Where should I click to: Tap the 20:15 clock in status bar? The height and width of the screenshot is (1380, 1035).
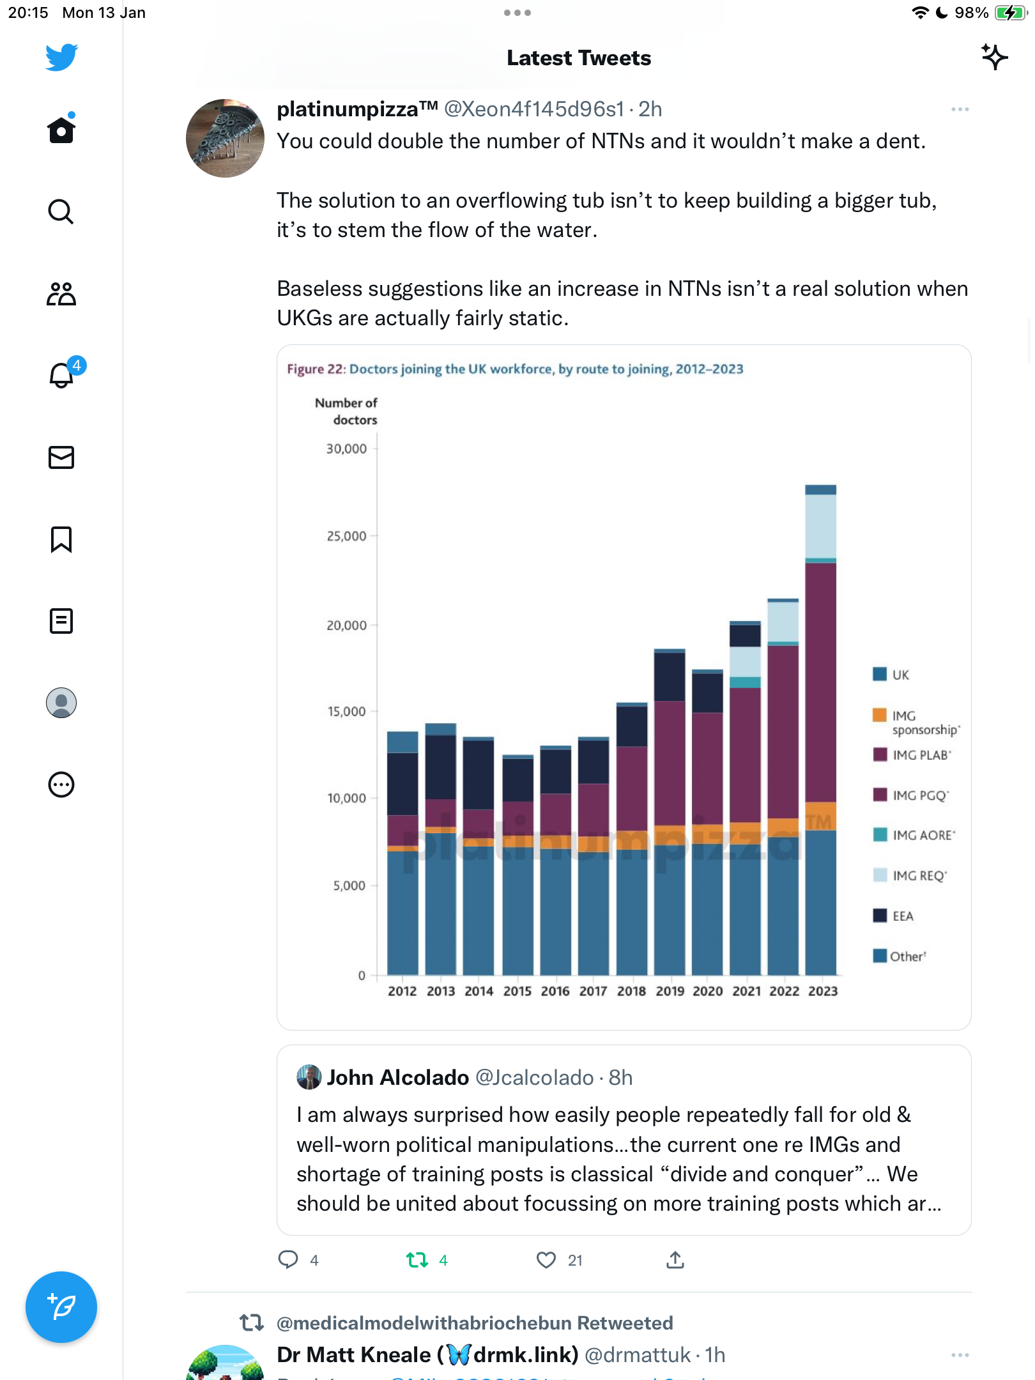tap(28, 13)
